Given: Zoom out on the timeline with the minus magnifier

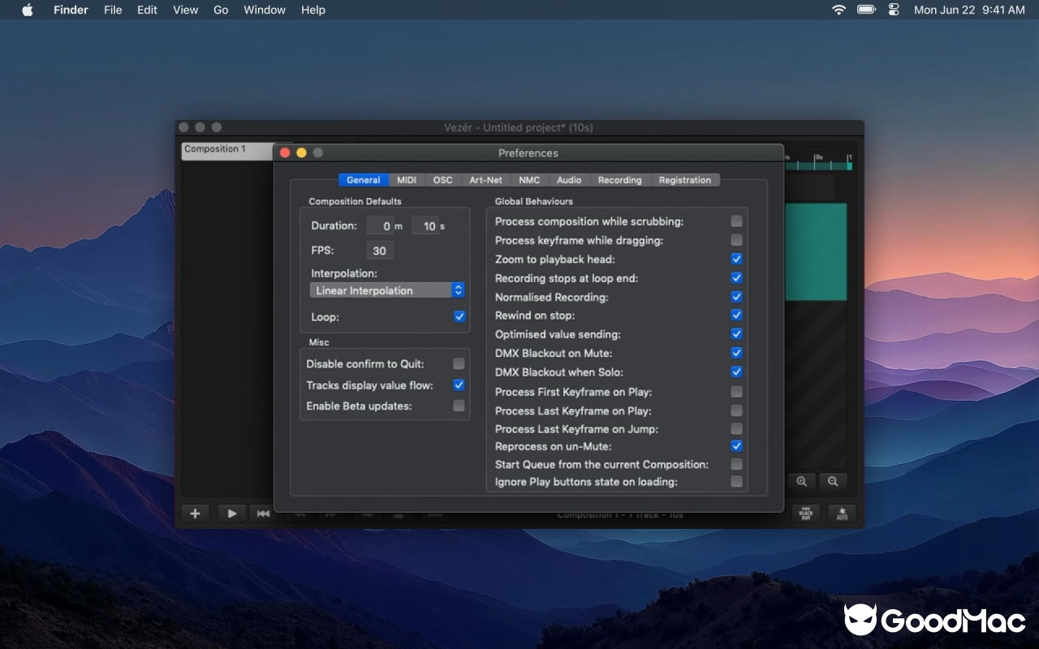Looking at the screenshot, I should [x=833, y=481].
